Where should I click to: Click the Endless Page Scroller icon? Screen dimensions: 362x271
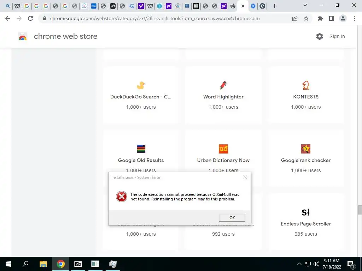(306, 212)
